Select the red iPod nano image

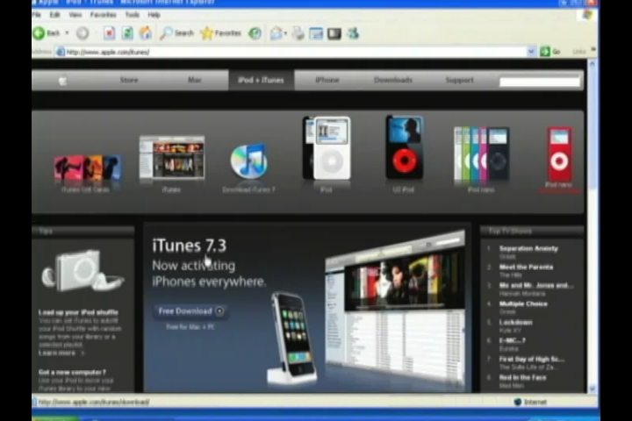click(559, 153)
